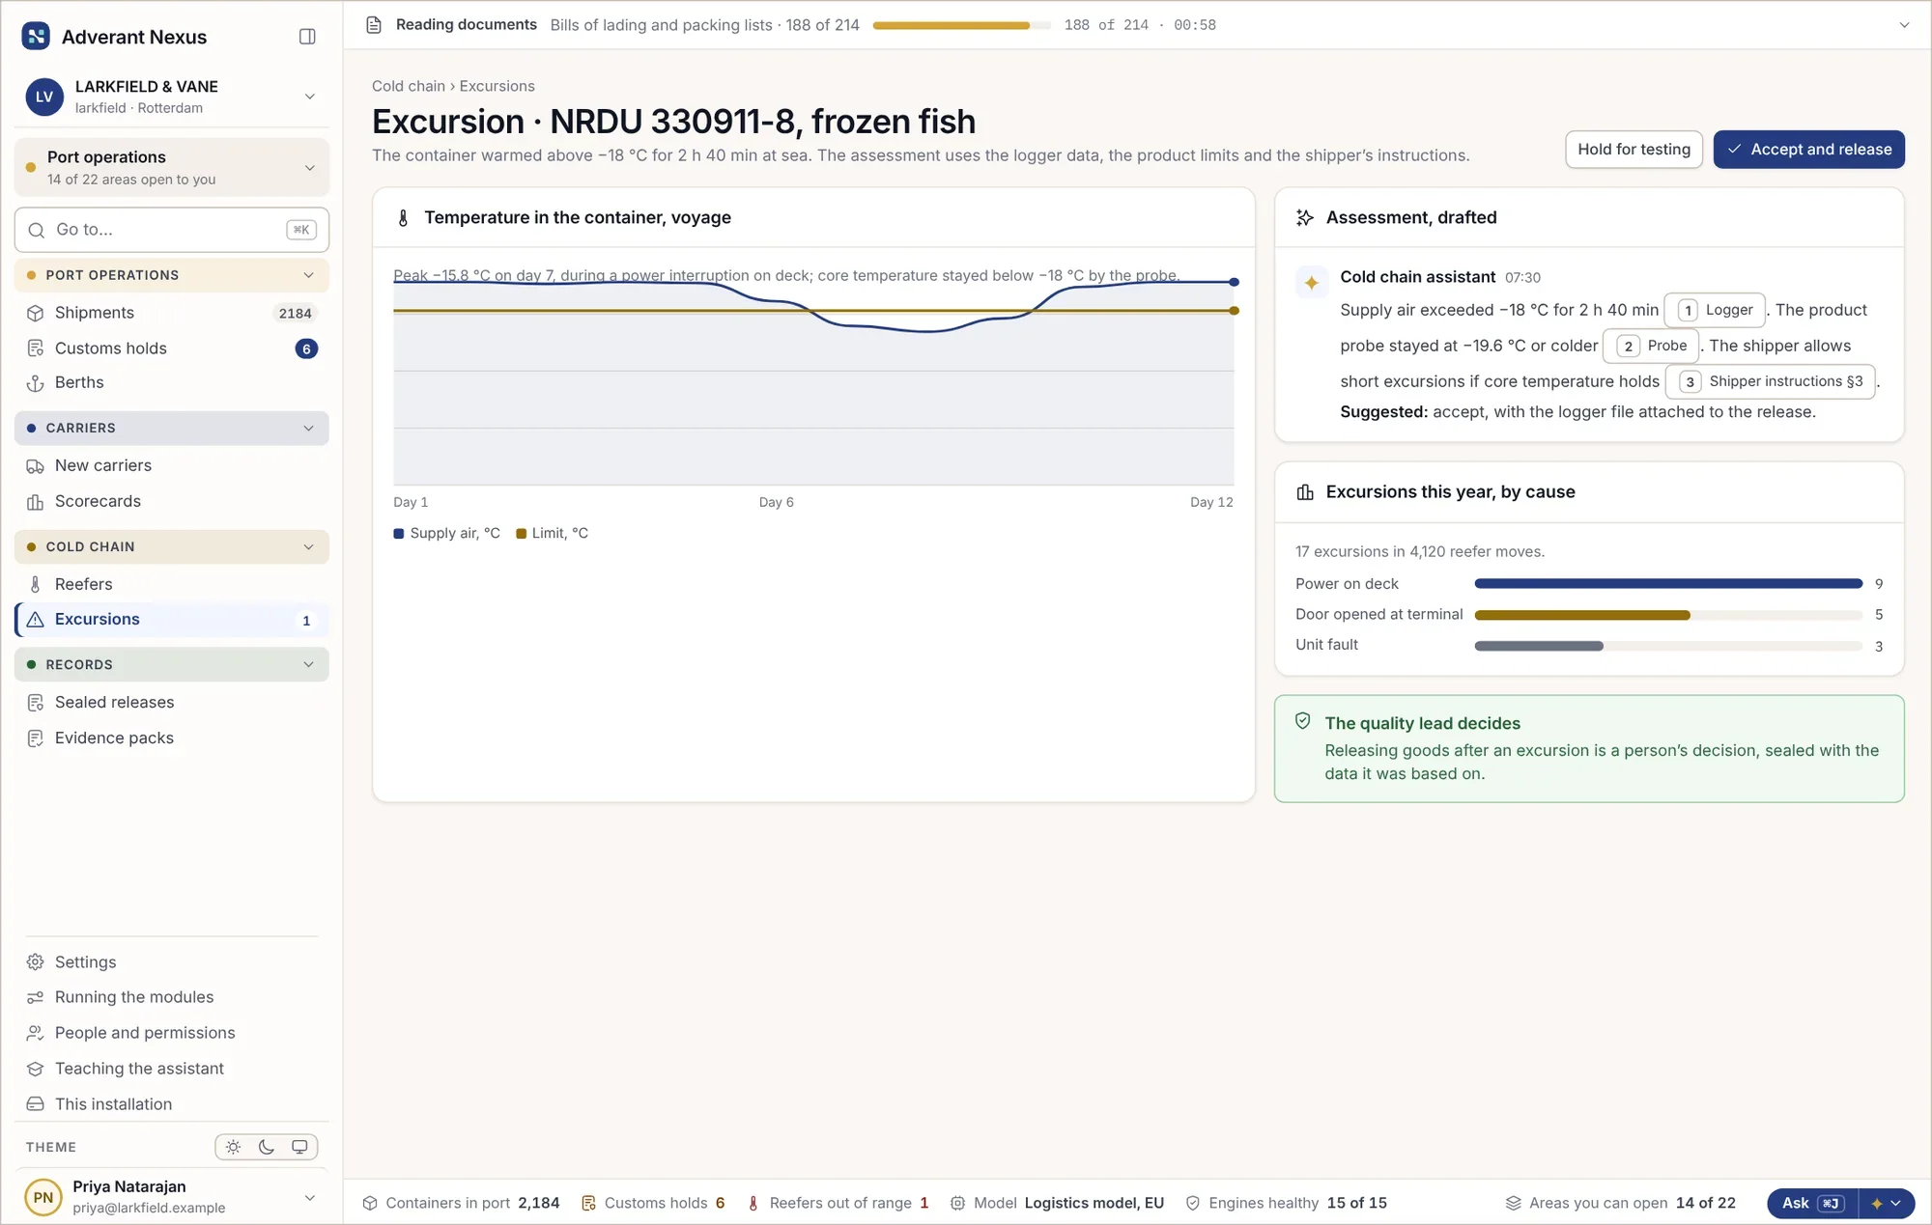
Task: Click Hold for testing button
Action: point(1634,150)
